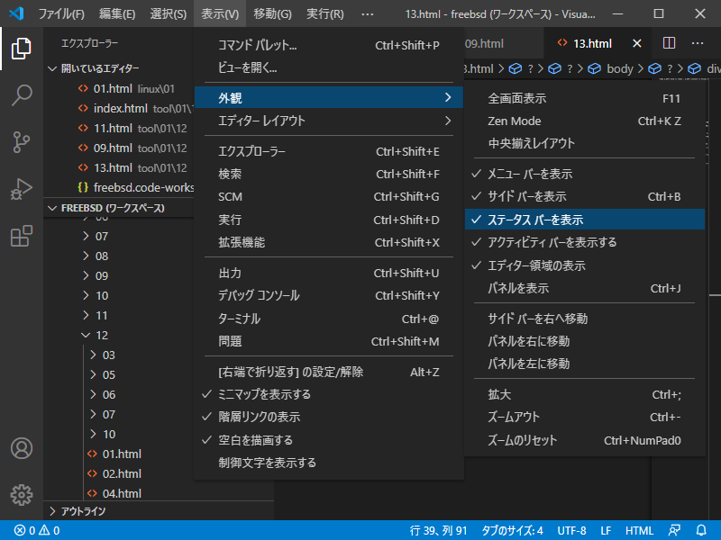Click the split editor icon
Screen dimensions: 721x540
point(669,43)
